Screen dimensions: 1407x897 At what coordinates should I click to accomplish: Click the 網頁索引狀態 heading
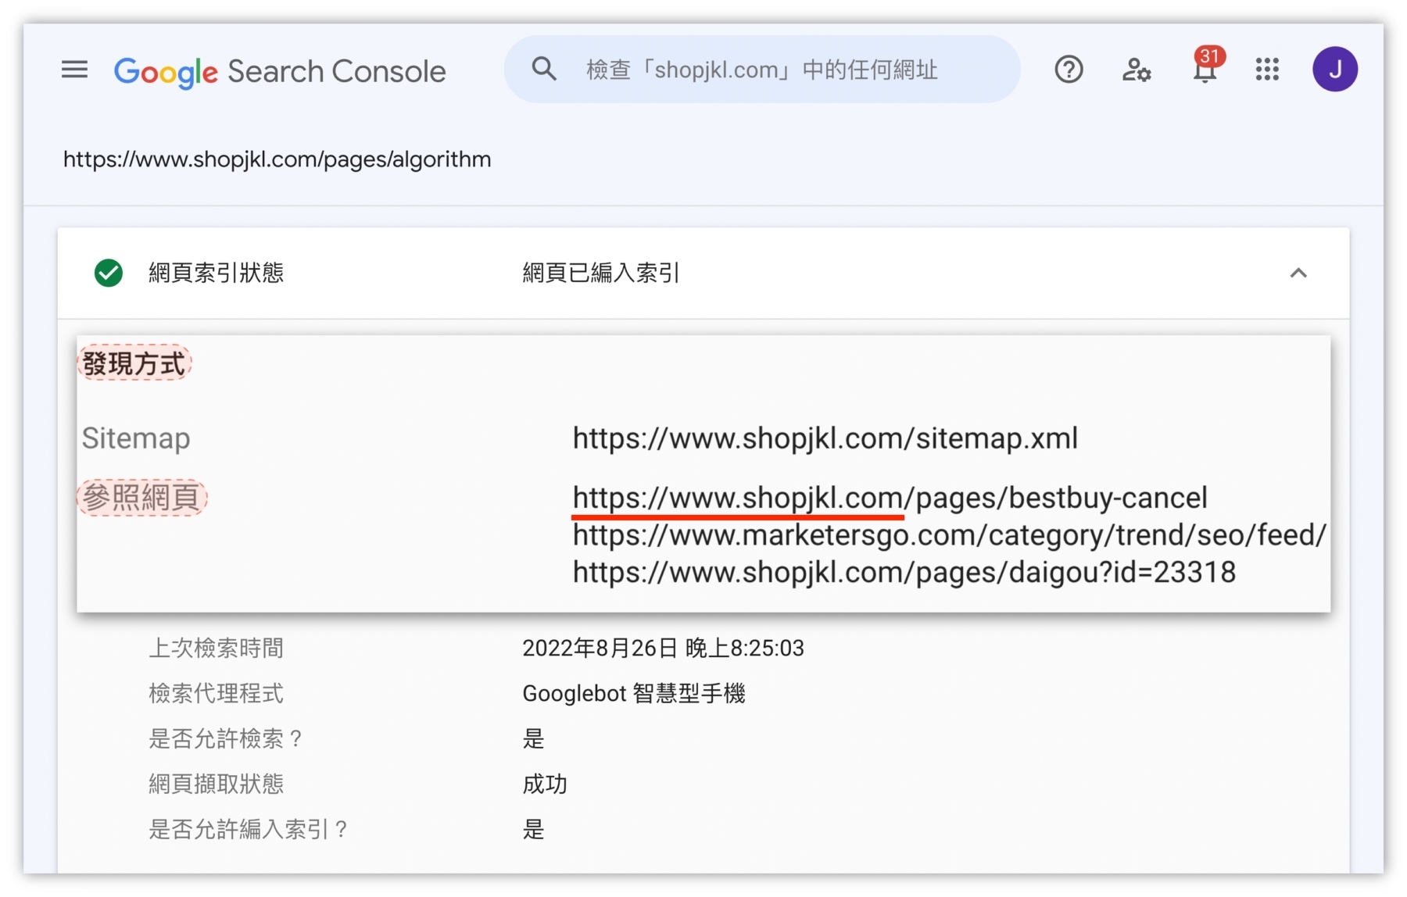[x=217, y=273]
